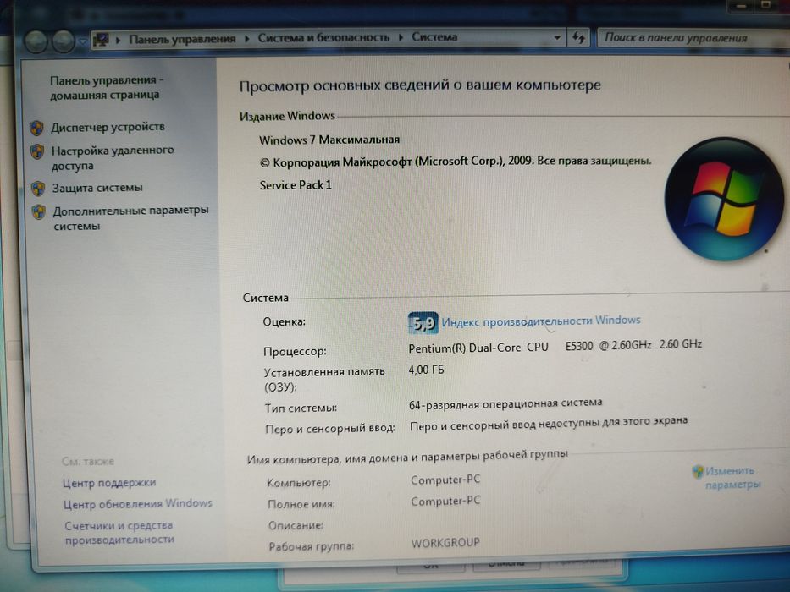
Task: Click "64-разрядная операционная система" text
Action: point(505,404)
